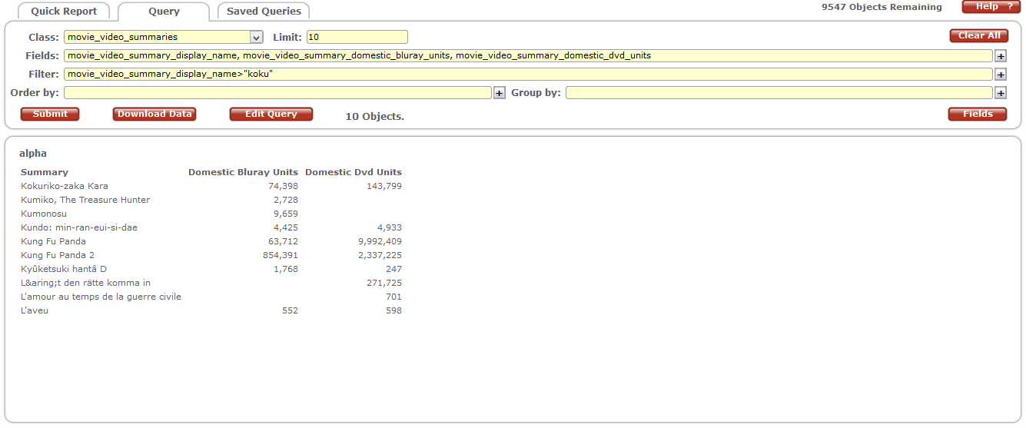Click inside the Fields text box
Viewport: 1026px width, 428px height.
528,56
